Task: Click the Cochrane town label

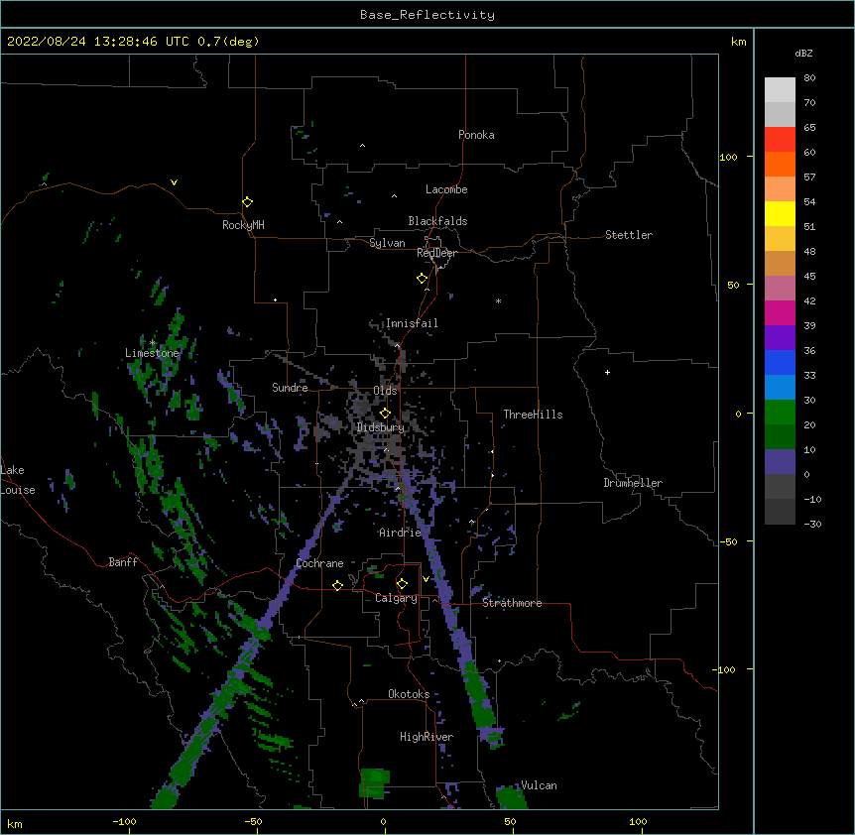Action: click(x=319, y=563)
